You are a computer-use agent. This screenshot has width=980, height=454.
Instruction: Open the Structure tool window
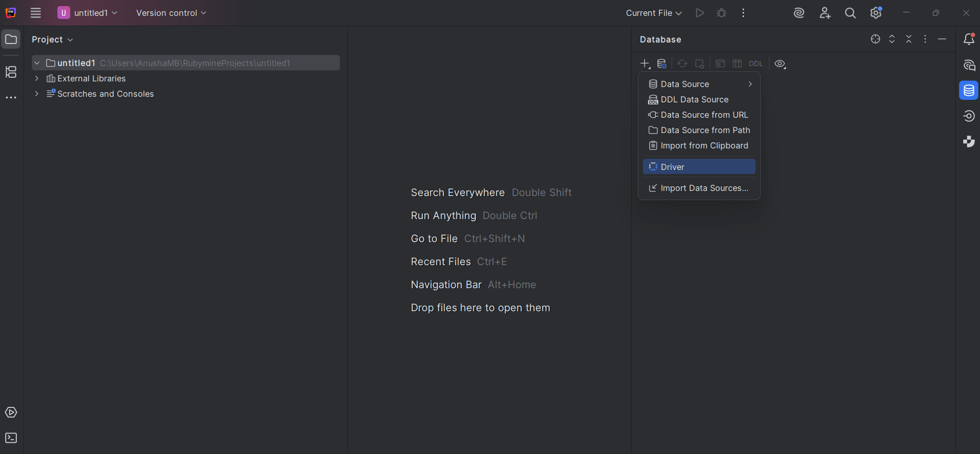point(11,72)
